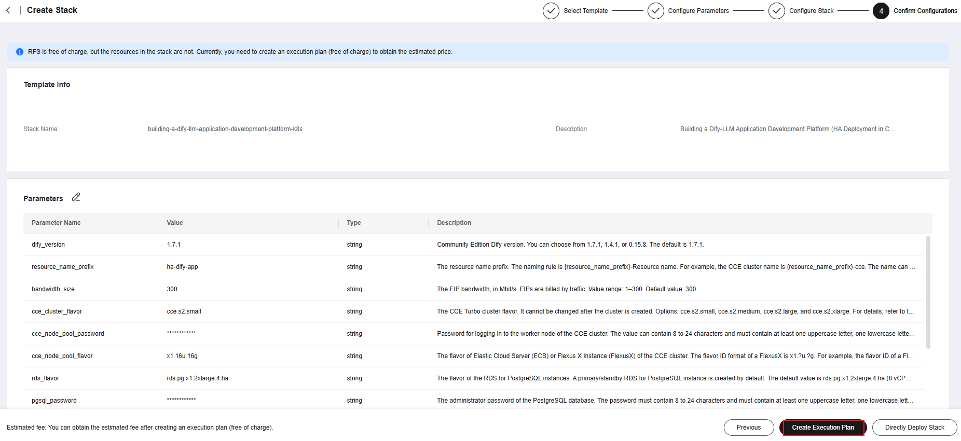Click Create Execution Plan button
Image resolution: width=961 pixels, height=441 pixels.
[823, 428]
